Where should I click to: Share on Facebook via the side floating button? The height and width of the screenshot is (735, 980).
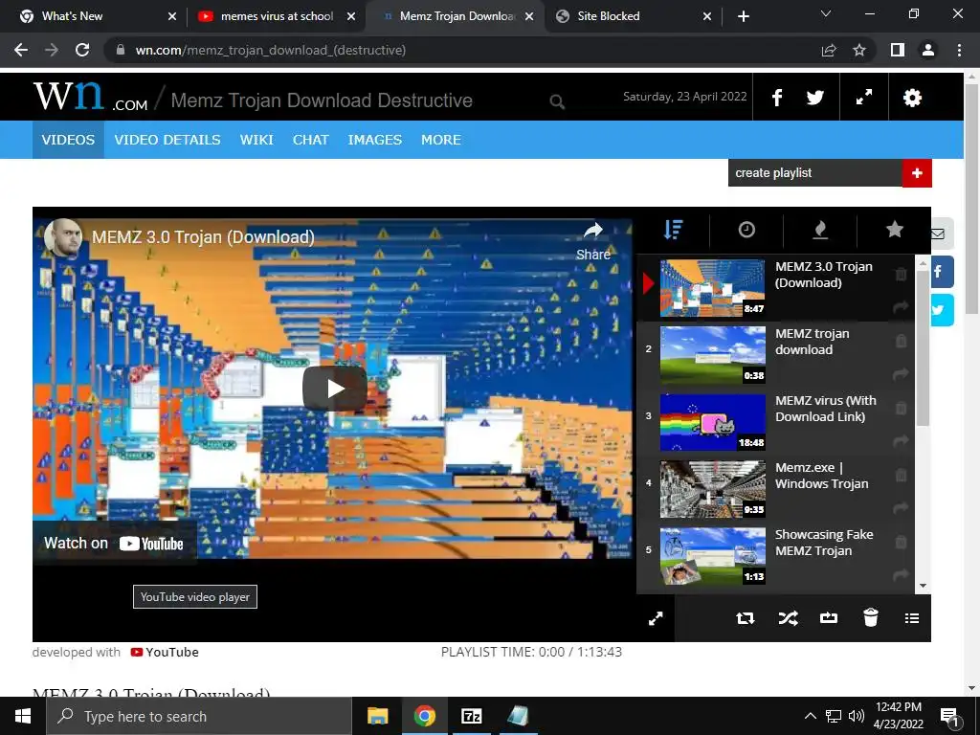(x=942, y=271)
